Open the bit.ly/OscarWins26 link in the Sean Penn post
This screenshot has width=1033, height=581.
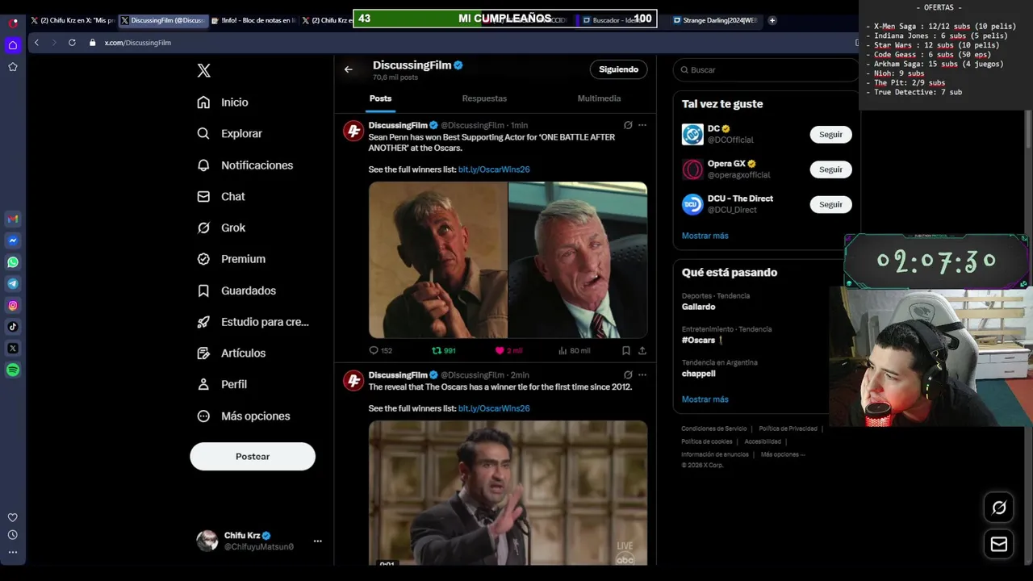coord(494,169)
